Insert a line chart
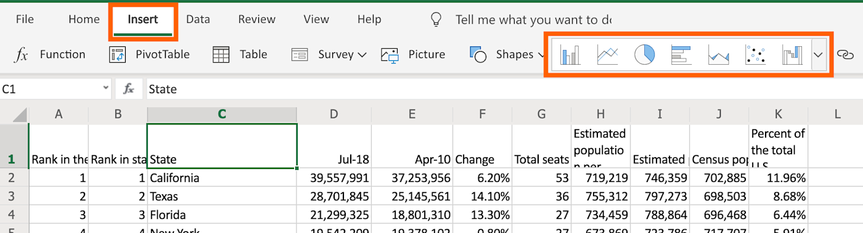The width and height of the screenshot is (863, 233). click(607, 55)
